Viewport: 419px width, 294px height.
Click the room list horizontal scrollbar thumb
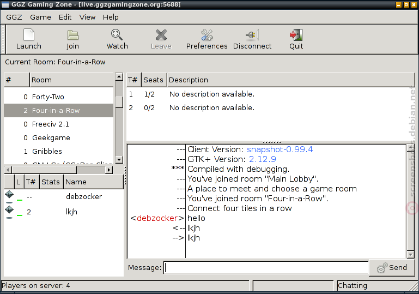click(x=44, y=170)
